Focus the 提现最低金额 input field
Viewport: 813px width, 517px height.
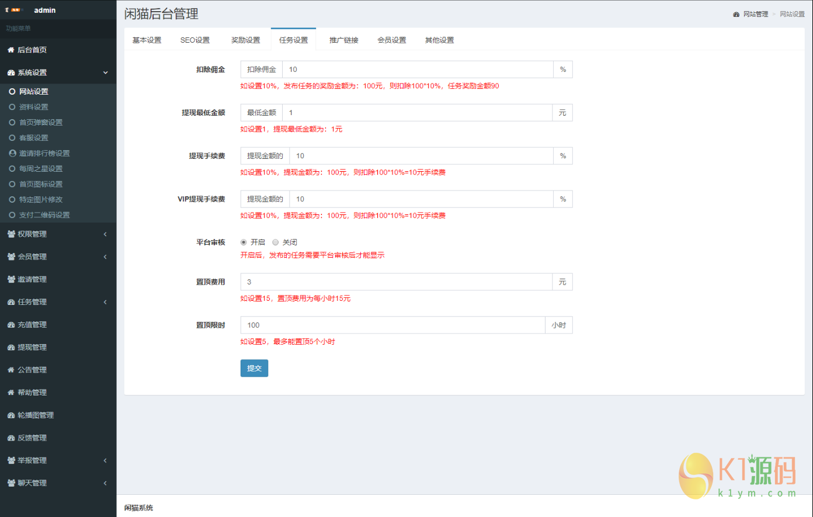[x=417, y=113]
